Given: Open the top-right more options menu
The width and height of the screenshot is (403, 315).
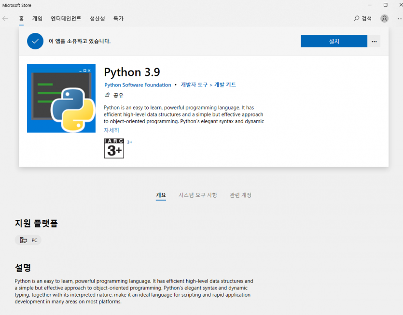Looking at the screenshot, I should click(x=400, y=18).
